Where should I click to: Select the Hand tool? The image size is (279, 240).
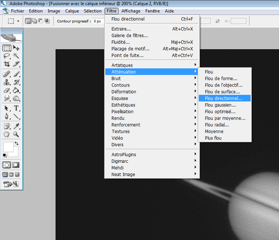coord(7,134)
